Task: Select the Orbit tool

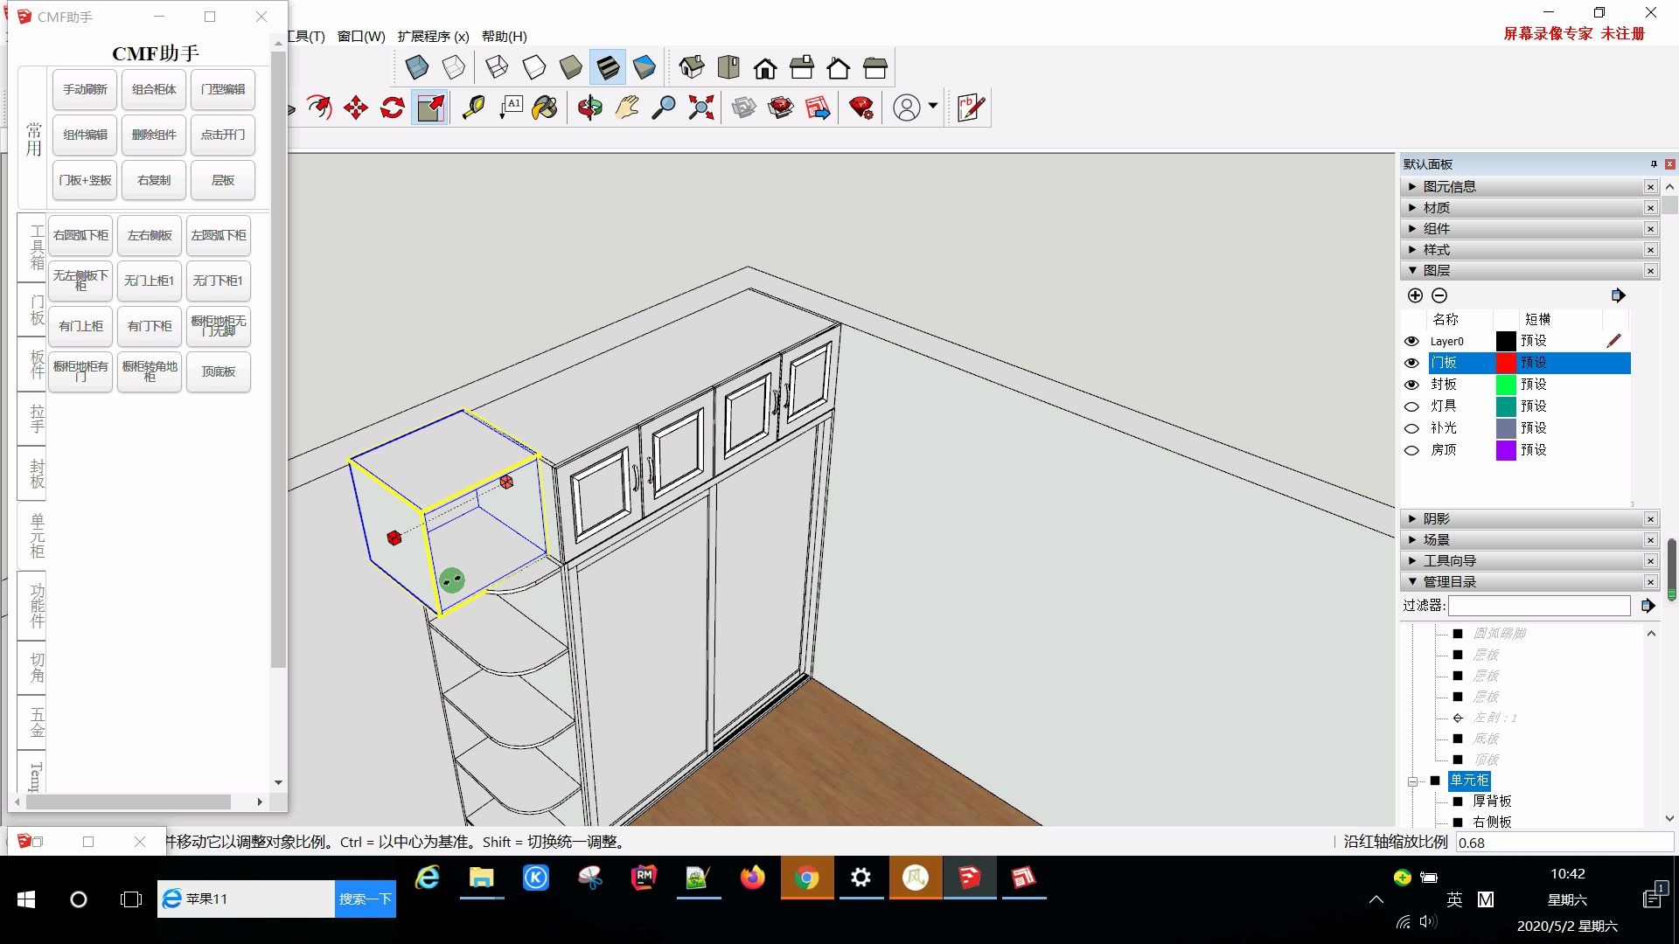Action: coord(590,107)
